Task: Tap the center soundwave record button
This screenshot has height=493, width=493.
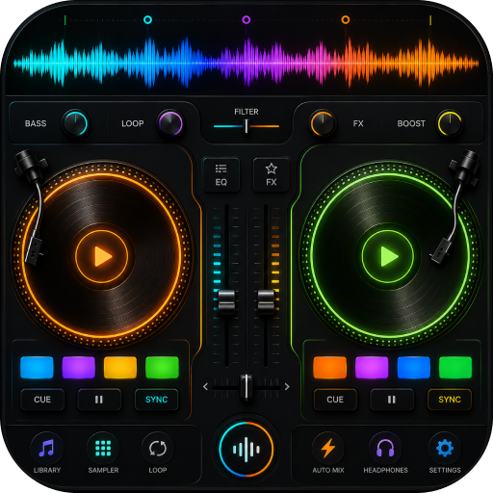Action: click(246, 450)
